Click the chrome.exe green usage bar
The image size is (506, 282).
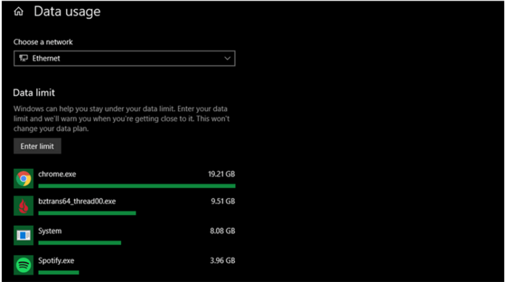pos(136,185)
